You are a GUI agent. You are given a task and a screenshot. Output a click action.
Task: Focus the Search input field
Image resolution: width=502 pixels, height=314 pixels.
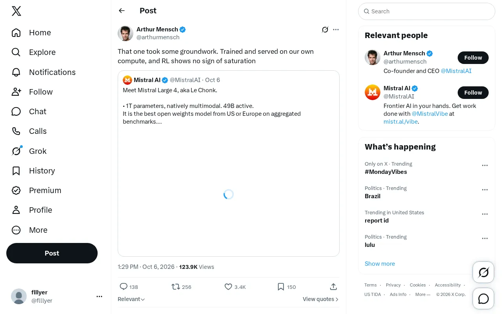point(427,11)
